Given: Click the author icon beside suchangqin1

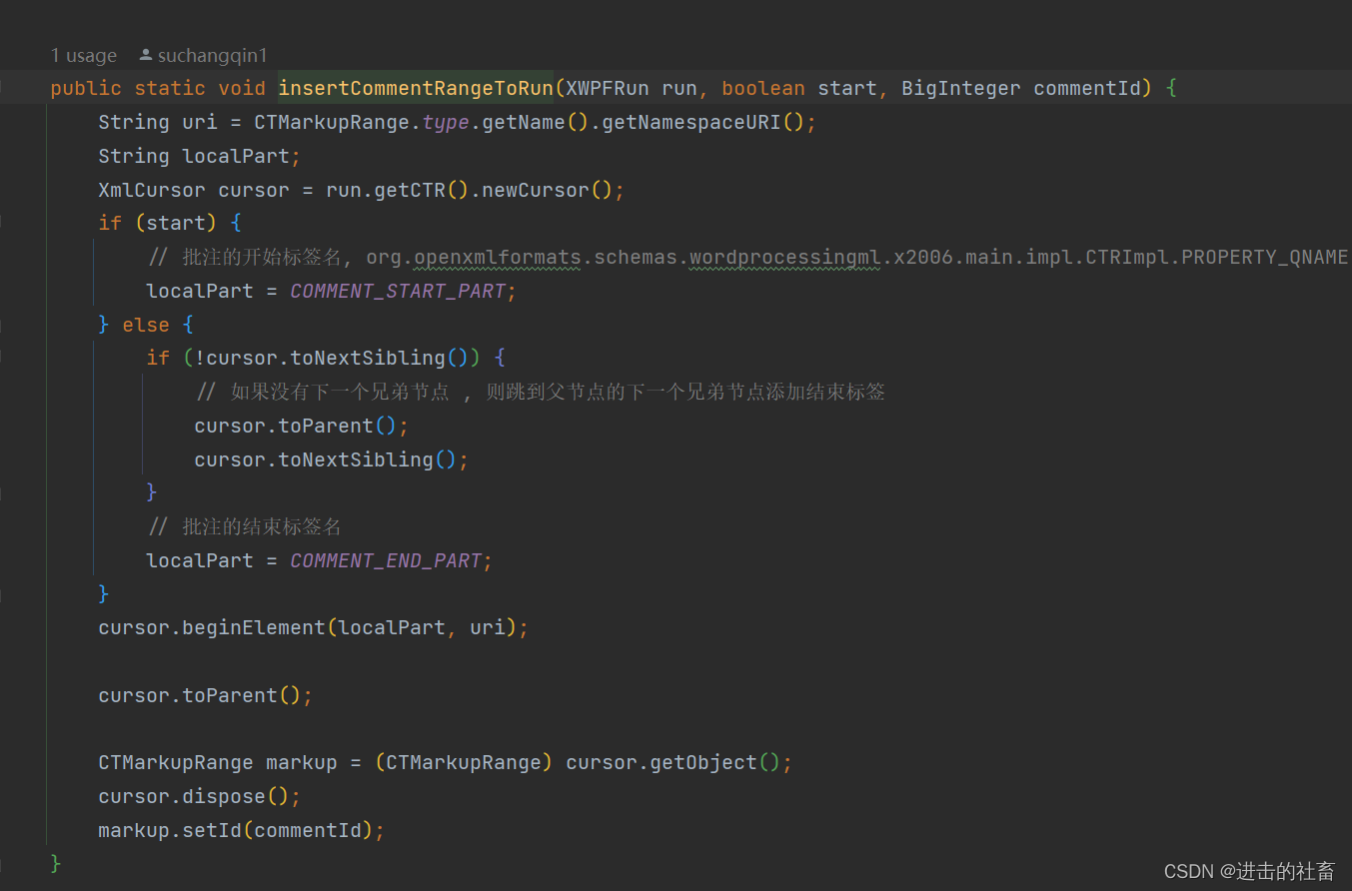Looking at the screenshot, I should 146,55.
